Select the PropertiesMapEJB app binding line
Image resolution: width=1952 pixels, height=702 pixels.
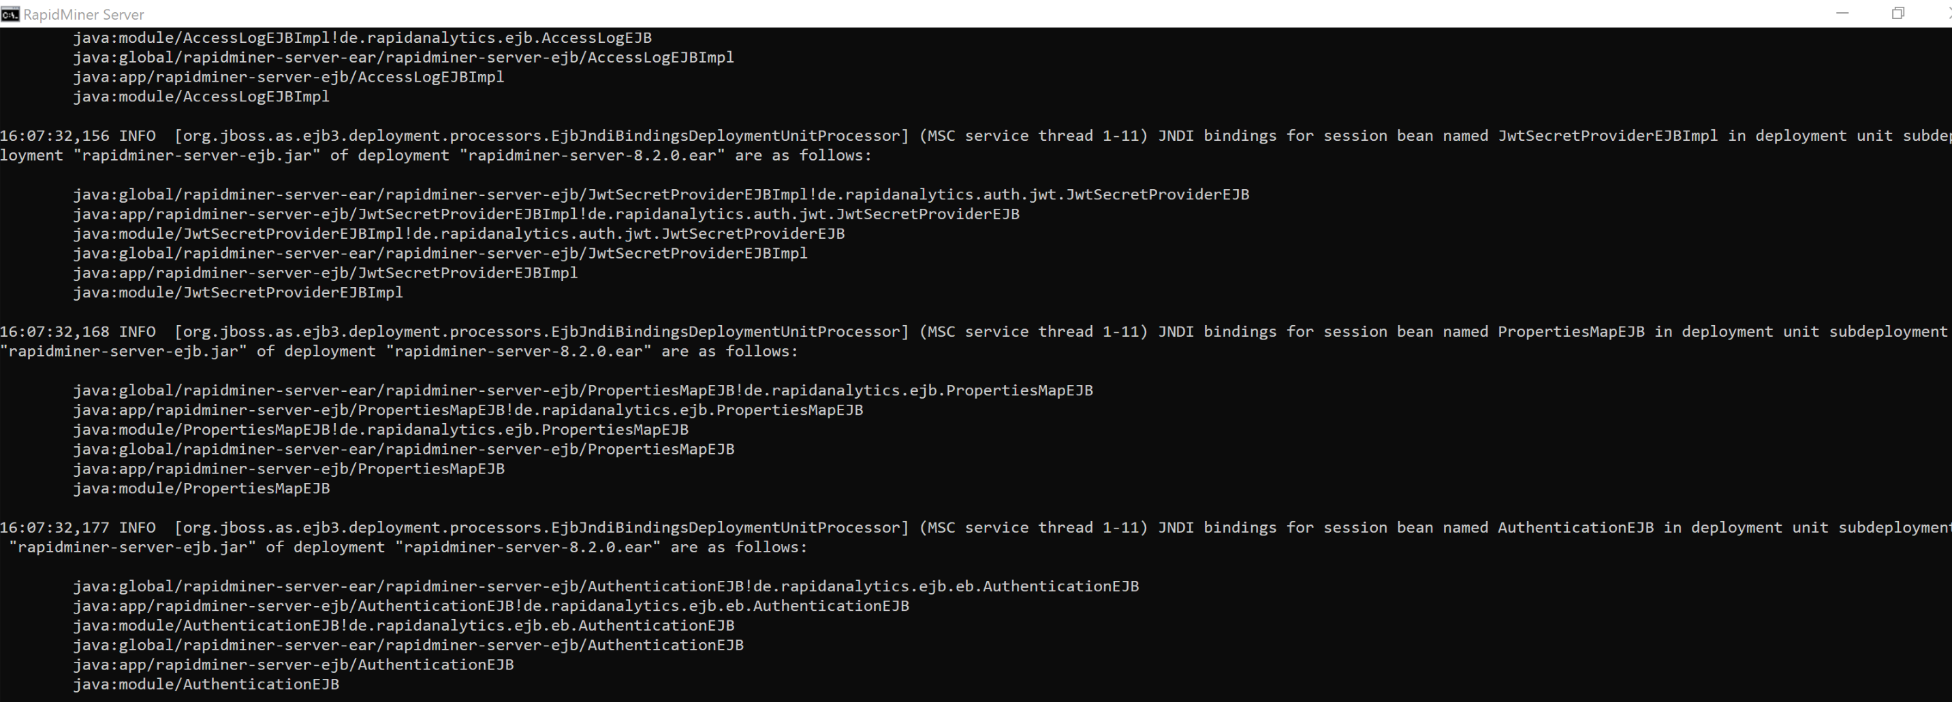click(x=289, y=469)
